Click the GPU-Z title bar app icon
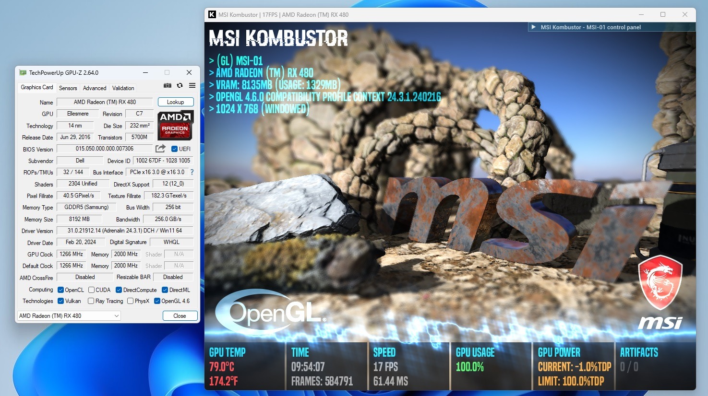Image resolution: width=708 pixels, height=396 pixels. pos(23,73)
